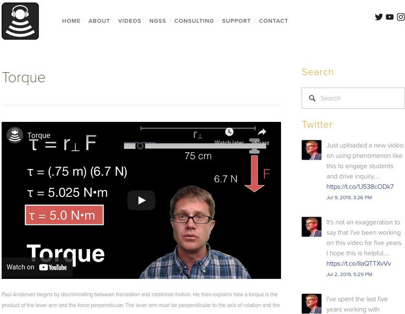Open the CONTACT menu item

(x=274, y=21)
